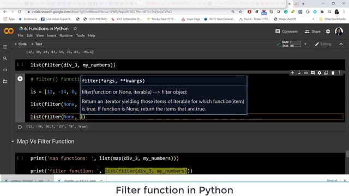Image resolution: width=349 pixels, height=196 pixels.
Task: Open the Help menu
Action: pos(92,35)
